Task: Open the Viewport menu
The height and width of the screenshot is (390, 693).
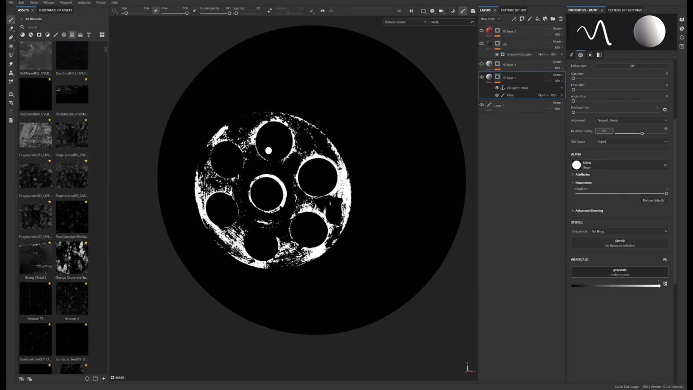Action: 66,3
